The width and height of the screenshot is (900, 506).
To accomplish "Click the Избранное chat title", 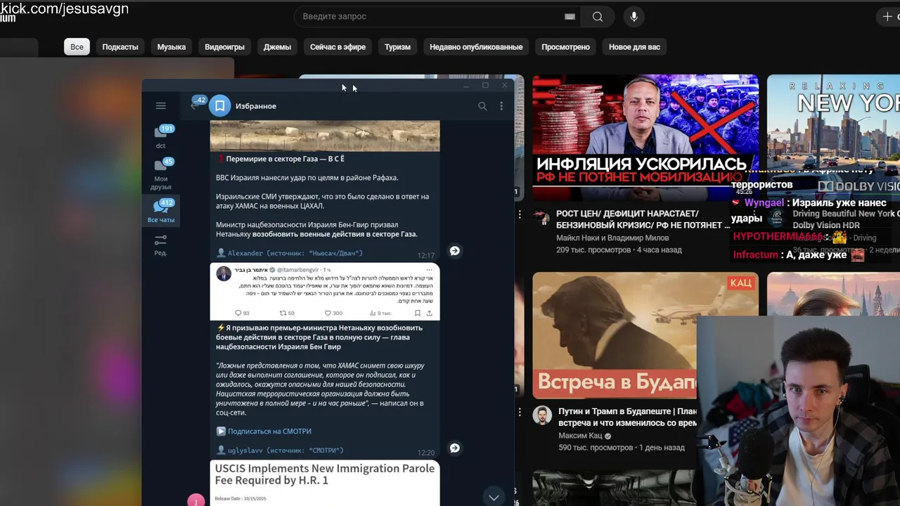I will [x=256, y=106].
